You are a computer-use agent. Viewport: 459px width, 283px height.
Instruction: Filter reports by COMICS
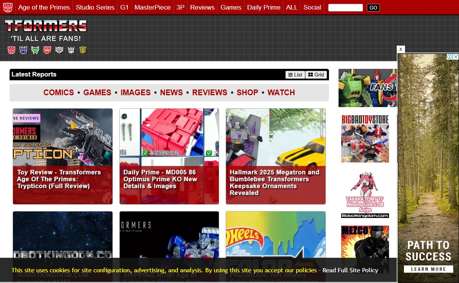pyautogui.click(x=59, y=93)
